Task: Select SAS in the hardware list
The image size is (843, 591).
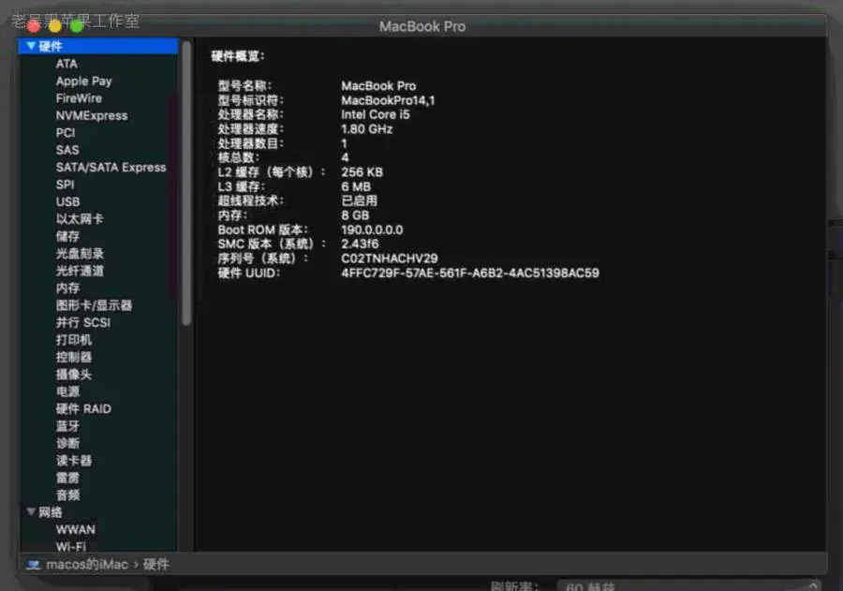Action: pos(67,150)
